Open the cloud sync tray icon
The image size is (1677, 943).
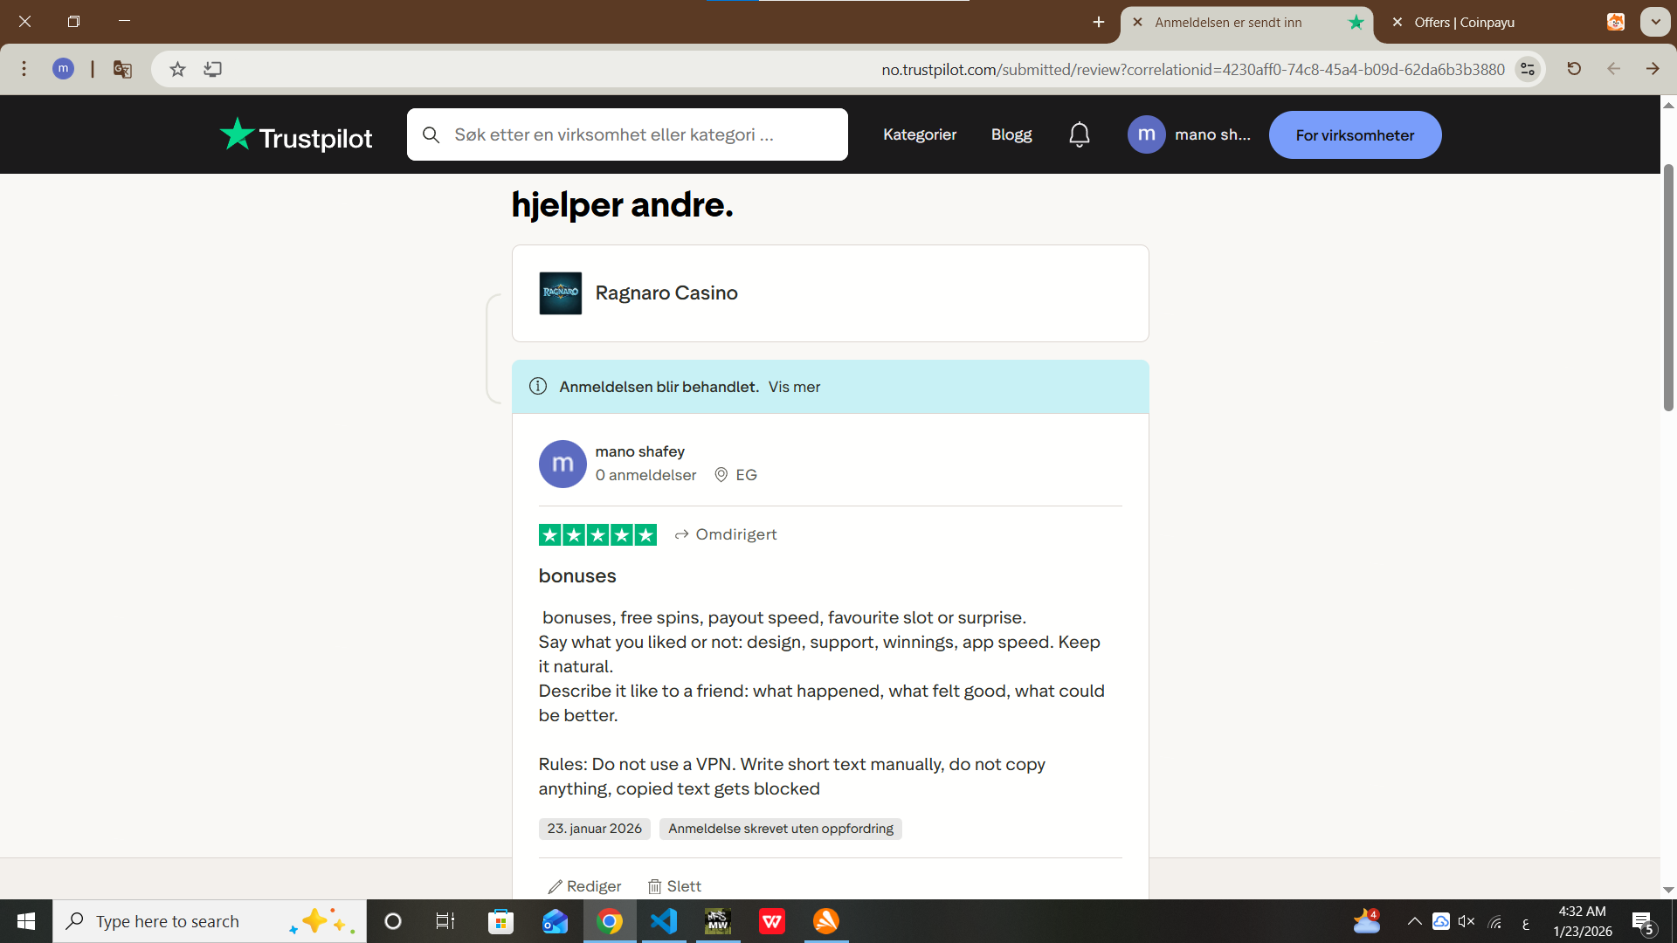(x=1441, y=921)
